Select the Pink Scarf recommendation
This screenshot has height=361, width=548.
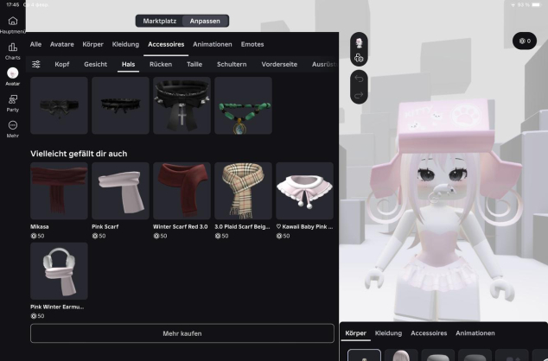120,191
